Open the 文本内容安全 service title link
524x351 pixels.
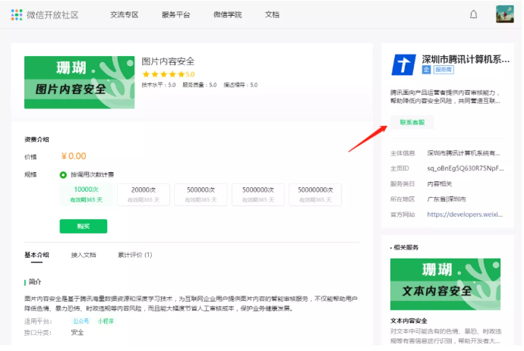[x=409, y=321]
